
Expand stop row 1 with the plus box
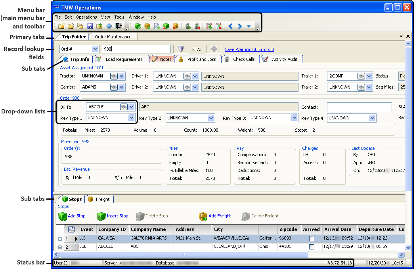click(x=60, y=239)
